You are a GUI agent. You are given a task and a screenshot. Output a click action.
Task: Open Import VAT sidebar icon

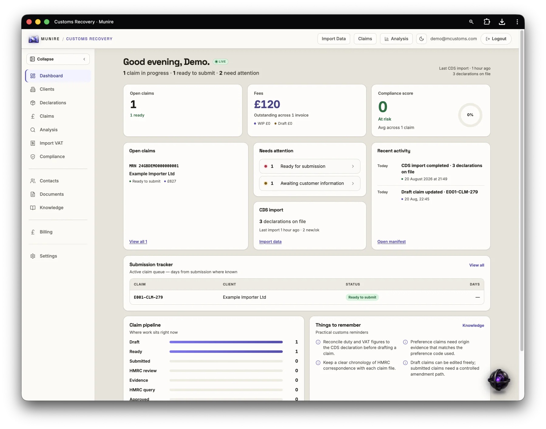[x=33, y=143]
